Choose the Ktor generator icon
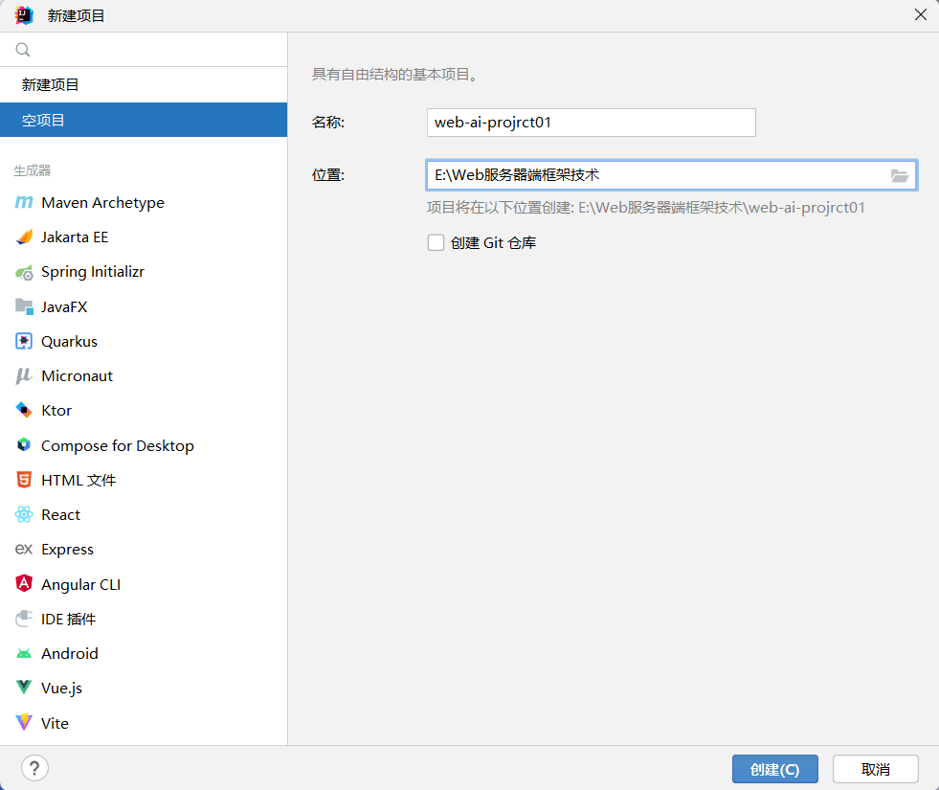This screenshot has width=939, height=790. (x=24, y=410)
